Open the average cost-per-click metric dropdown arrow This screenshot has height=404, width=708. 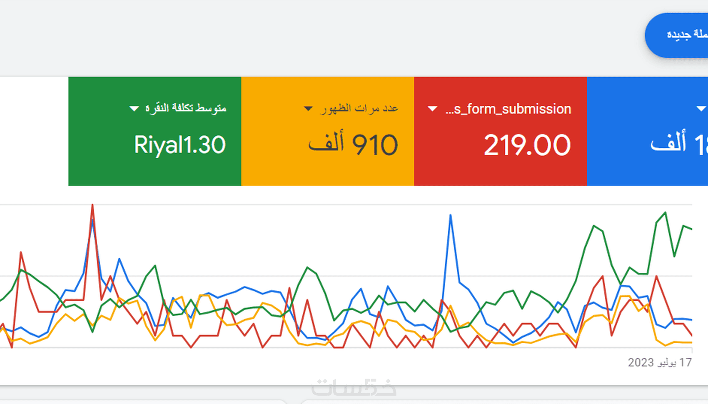134,109
